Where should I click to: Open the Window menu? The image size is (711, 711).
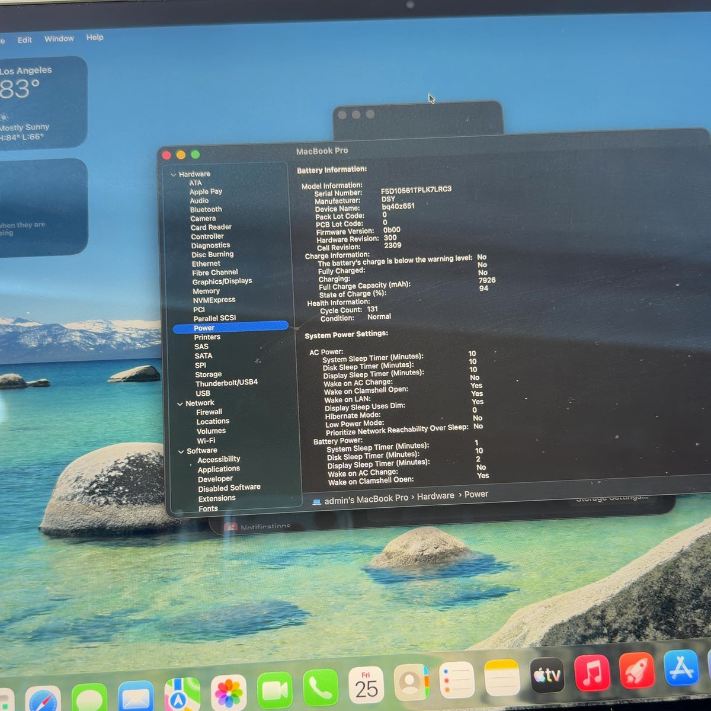pyautogui.click(x=59, y=39)
